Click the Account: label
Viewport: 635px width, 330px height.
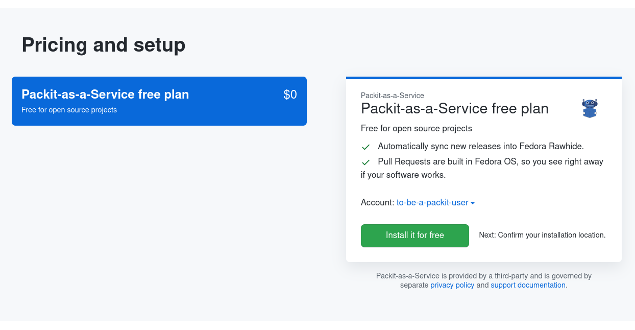pos(377,202)
